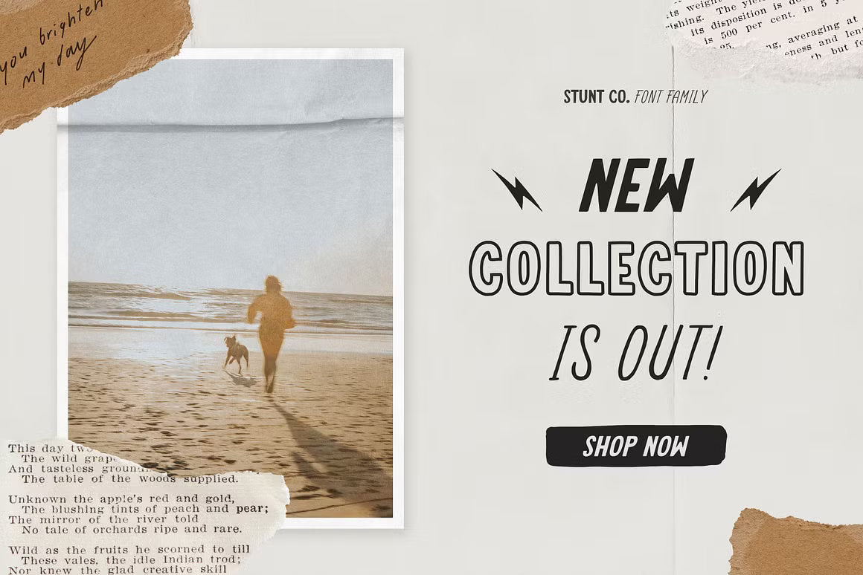Click the left lightning bolt icon
This screenshot has width=863, height=575.
pos(516,189)
